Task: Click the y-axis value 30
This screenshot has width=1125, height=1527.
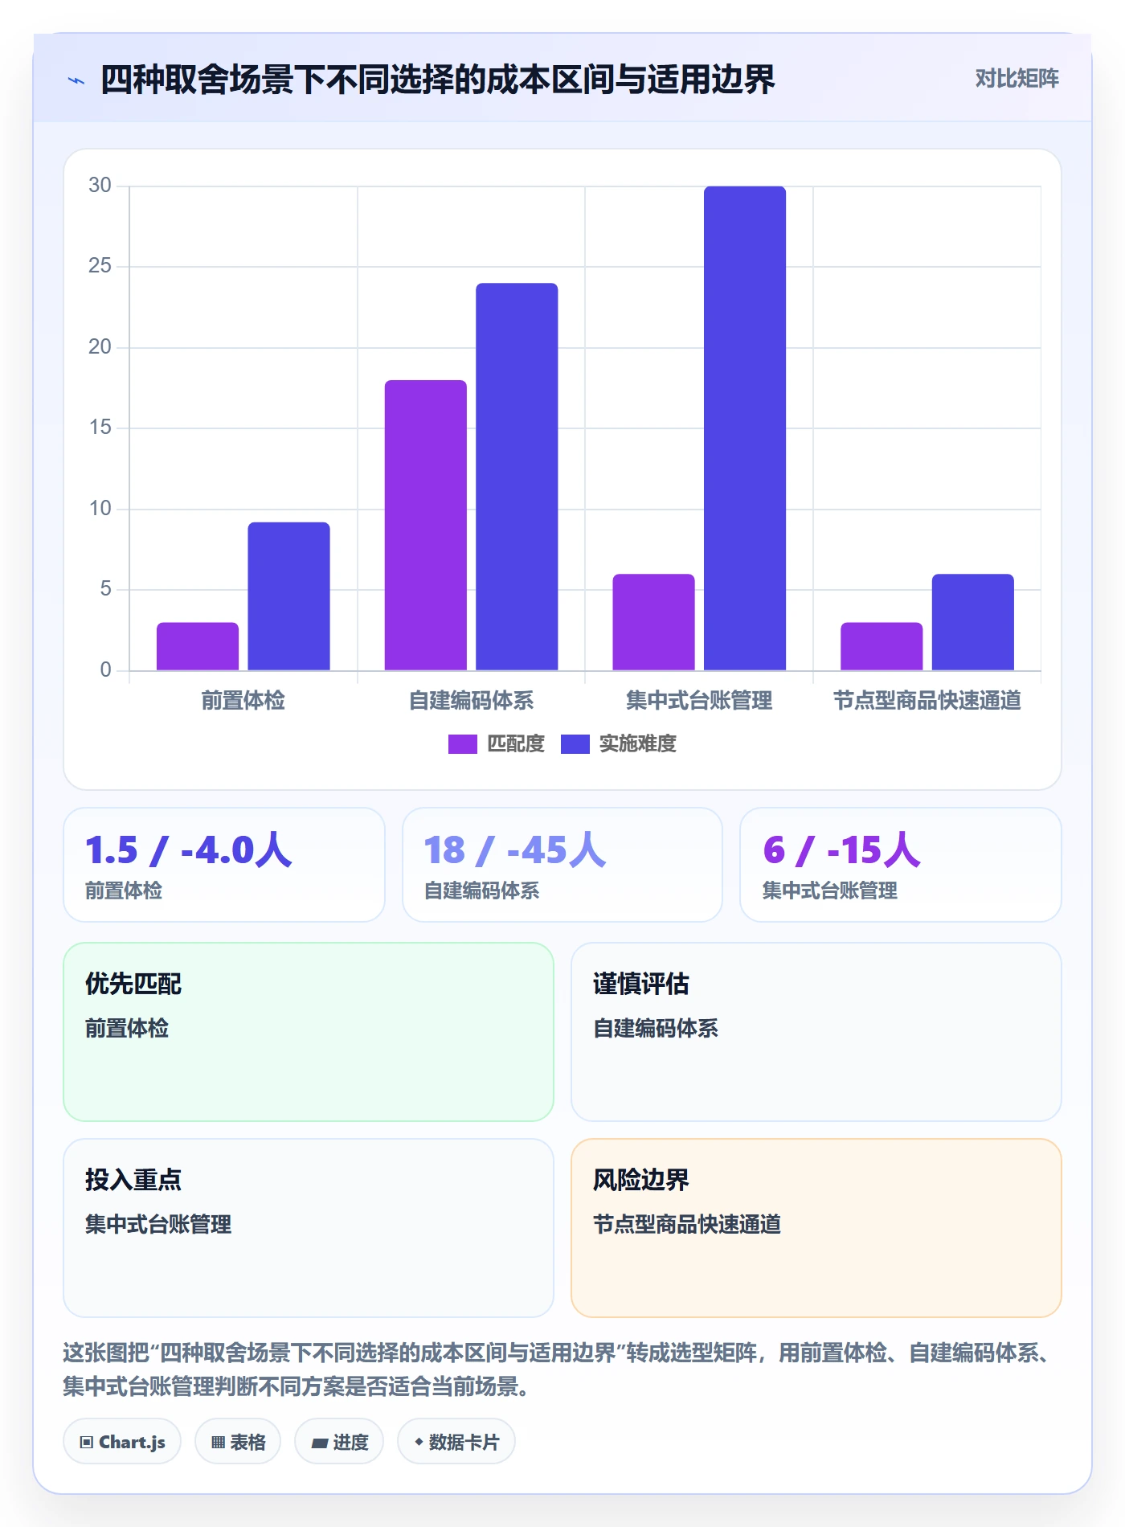Action: (x=100, y=186)
